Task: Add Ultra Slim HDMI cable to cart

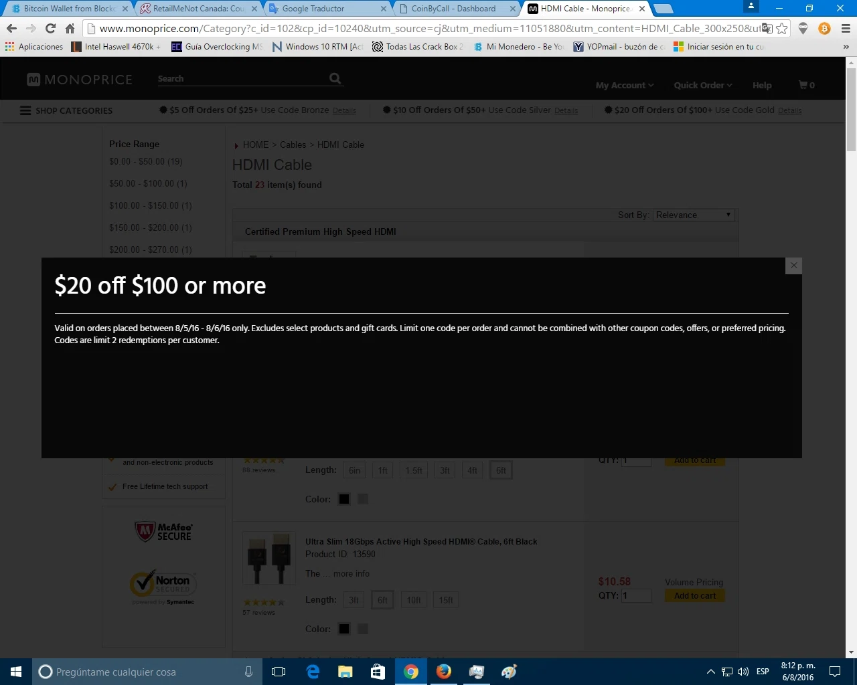Action: (x=695, y=595)
